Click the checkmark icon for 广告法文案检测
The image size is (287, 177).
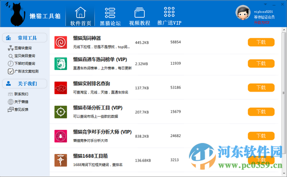(x=11, y=71)
